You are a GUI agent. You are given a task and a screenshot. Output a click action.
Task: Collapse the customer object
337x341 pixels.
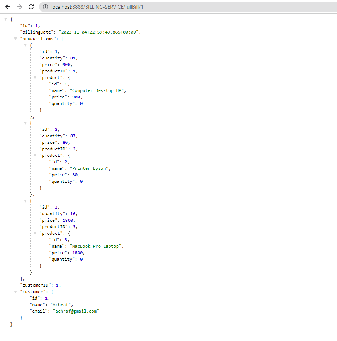pyautogui.click(x=16, y=292)
